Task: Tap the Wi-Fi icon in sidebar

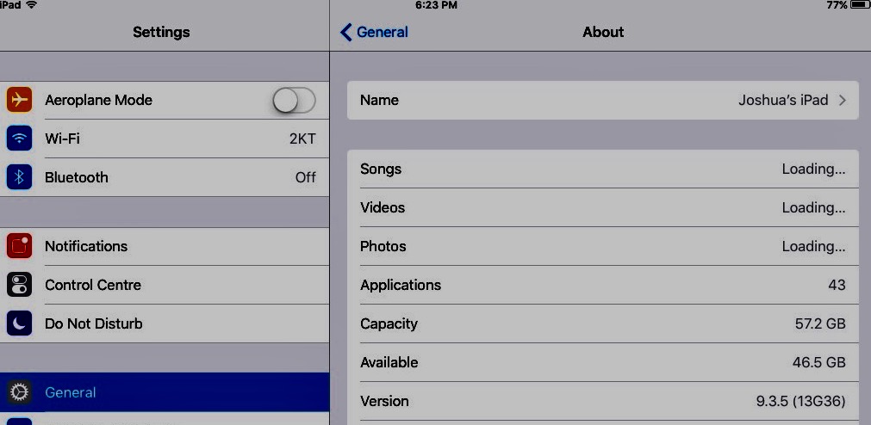Action: click(x=19, y=139)
